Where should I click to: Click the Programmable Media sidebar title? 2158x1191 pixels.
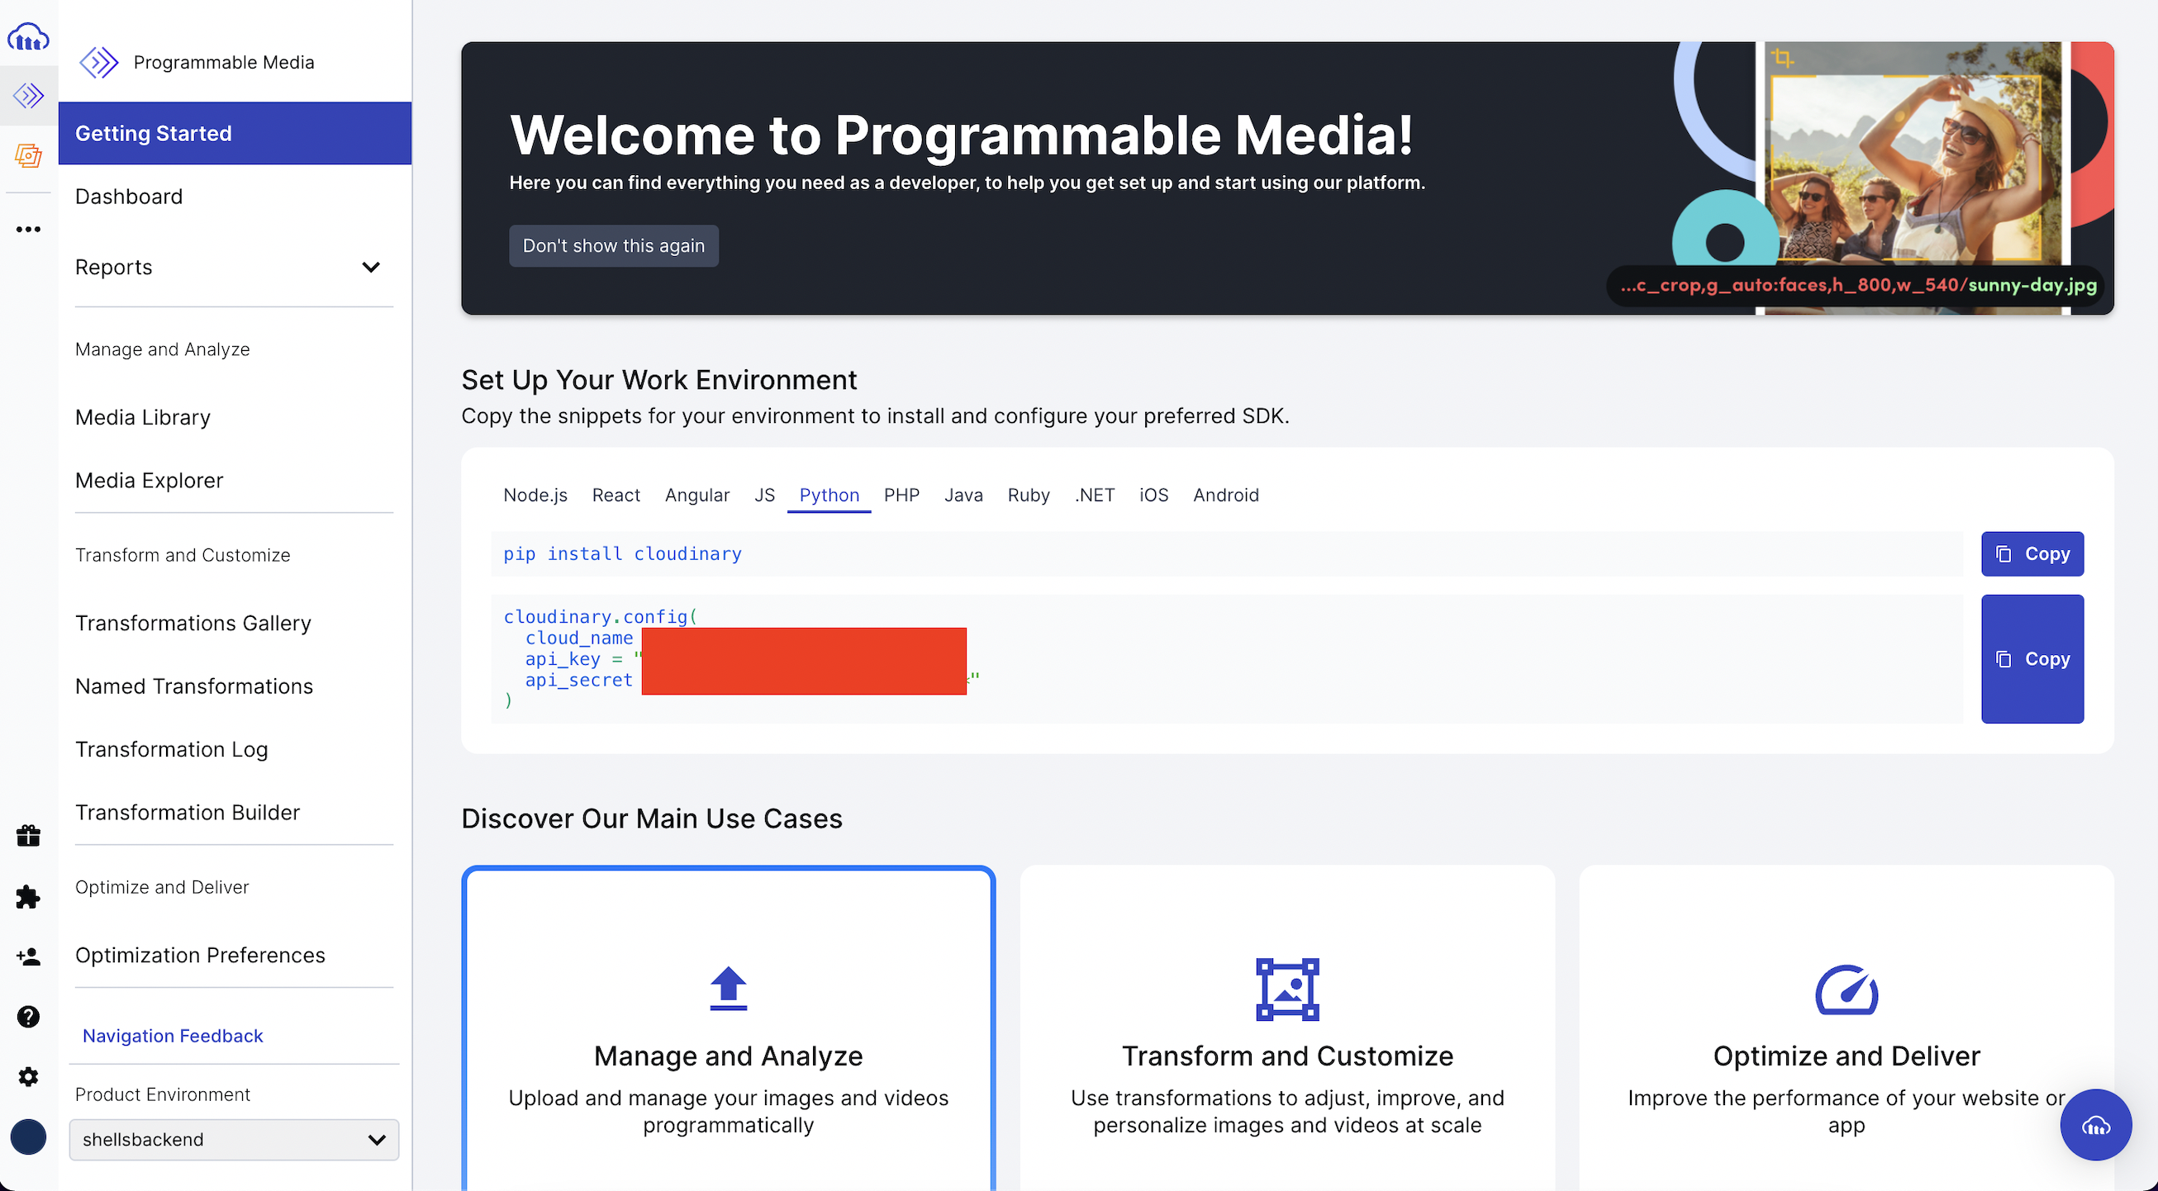224,62
